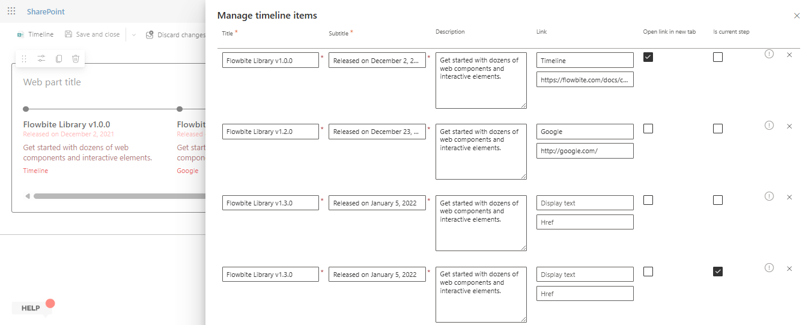Click the Timeline item in the command bar

tap(35, 35)
